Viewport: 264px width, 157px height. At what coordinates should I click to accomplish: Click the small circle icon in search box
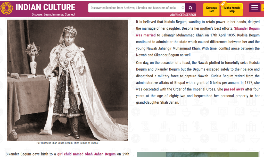(183, 8)
